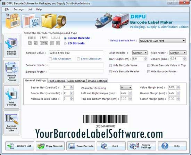
Task: Adjust the Footer Margin stepper
Action: coord(178,99)
